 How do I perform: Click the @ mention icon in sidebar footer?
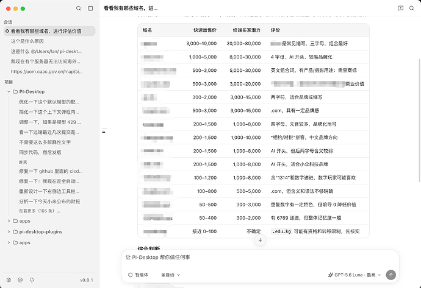pyautogui.click(x=20, y=280)
